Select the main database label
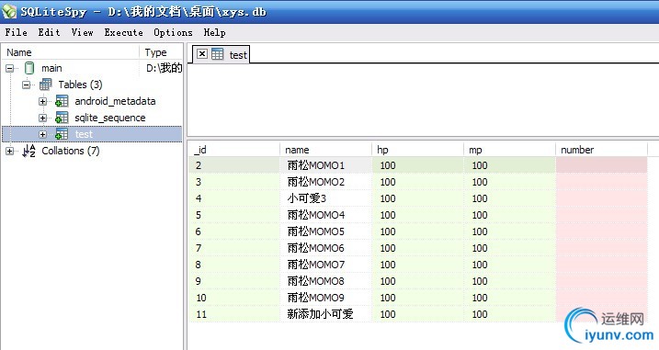659x350 pixels. [x=51, y=68]
